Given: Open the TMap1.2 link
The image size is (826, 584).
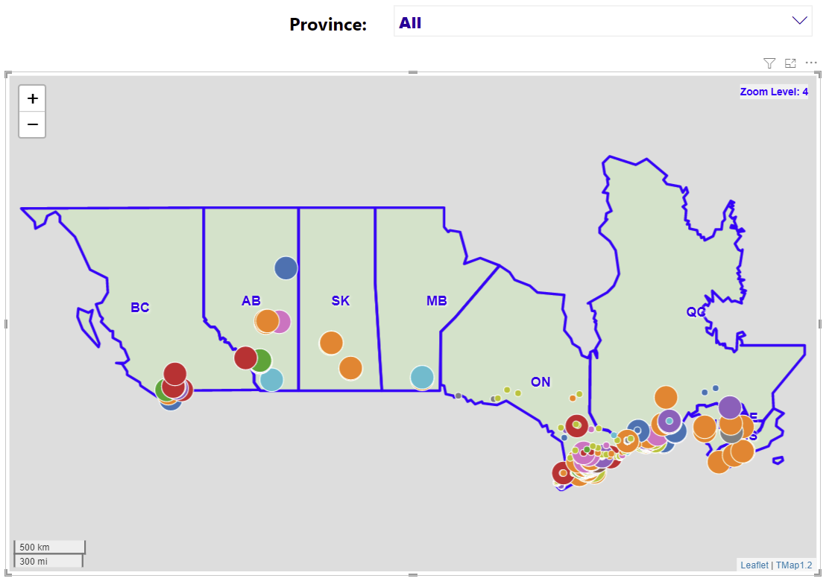Looking at the screenshot, I should 792,565.
